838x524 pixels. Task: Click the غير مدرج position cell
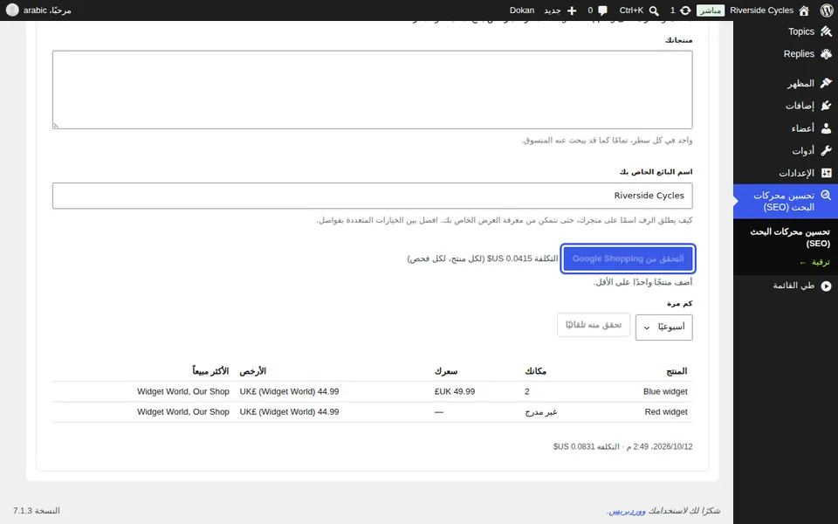coord(541,411)
